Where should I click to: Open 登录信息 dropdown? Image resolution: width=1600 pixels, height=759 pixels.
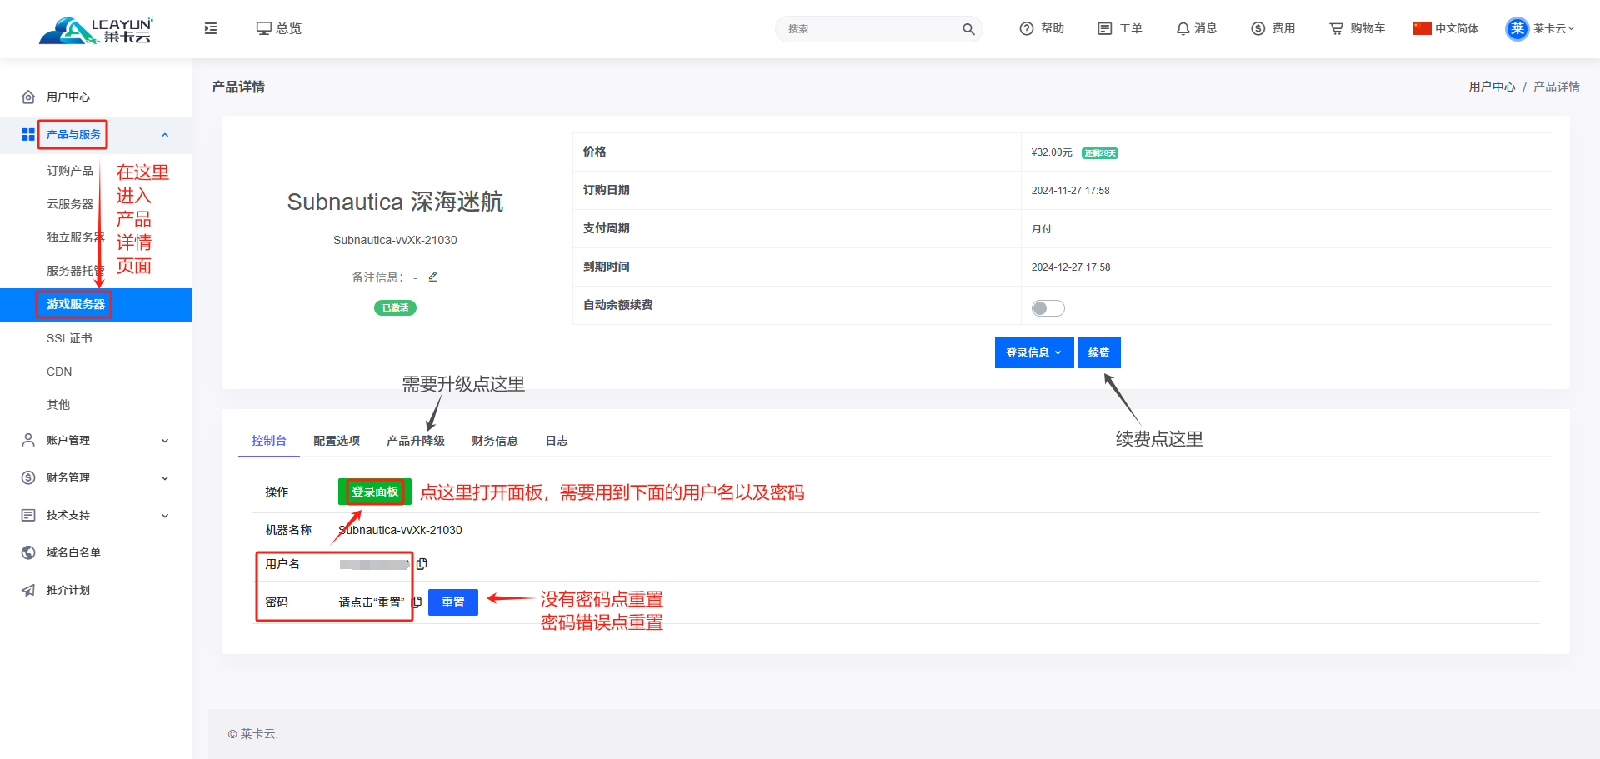1034,352
